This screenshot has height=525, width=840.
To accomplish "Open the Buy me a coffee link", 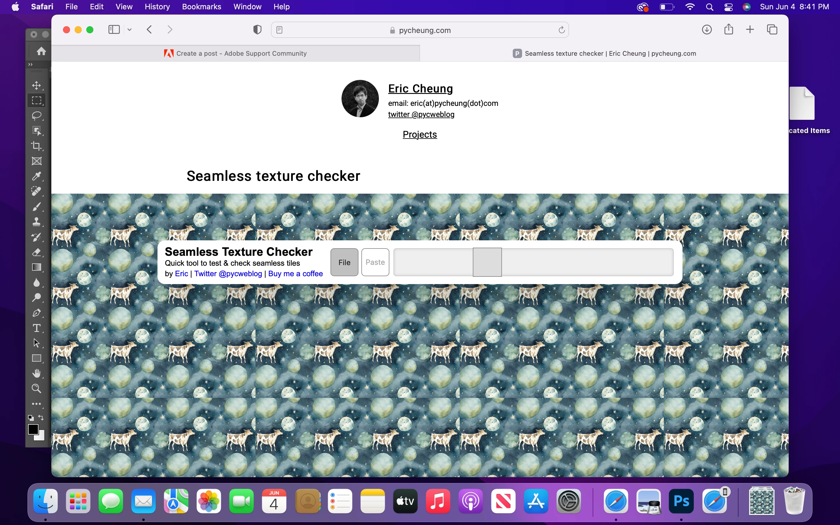I will coord(295,274).
